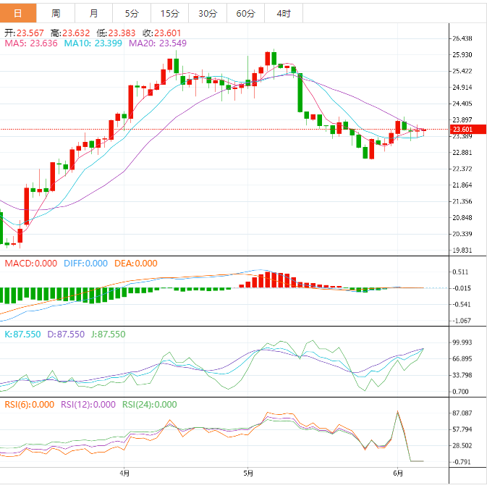Choose the 30分 chart interval tab
This screenshot has height=488, width=487.
point(207,13)
